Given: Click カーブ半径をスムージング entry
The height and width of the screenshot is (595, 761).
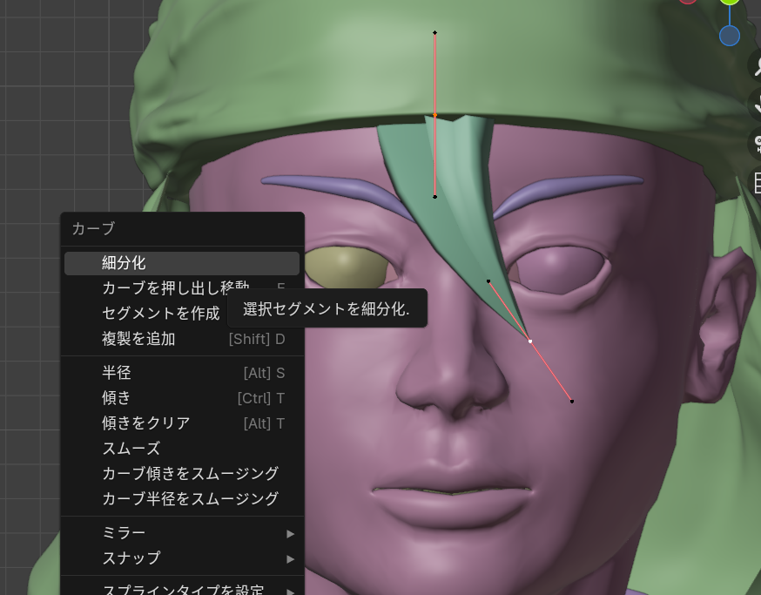Looking at the screenshot, I should click(x=182, y=499).
